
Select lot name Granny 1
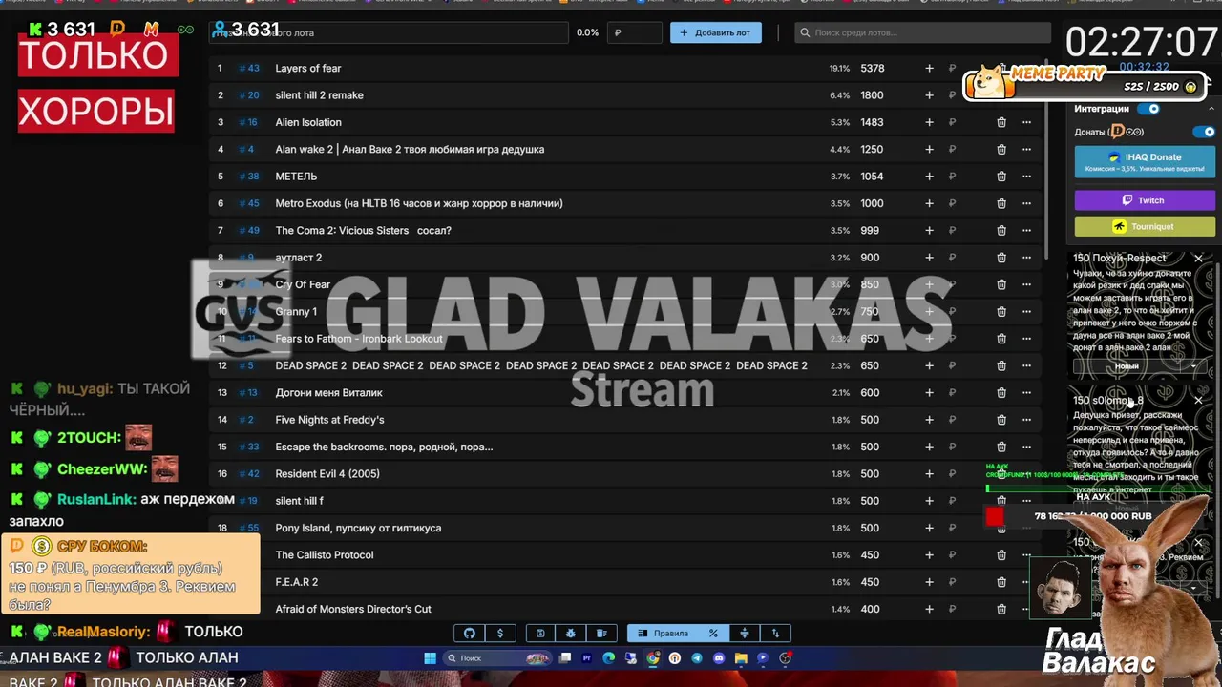pyautogui.click(x=296, y=312)
